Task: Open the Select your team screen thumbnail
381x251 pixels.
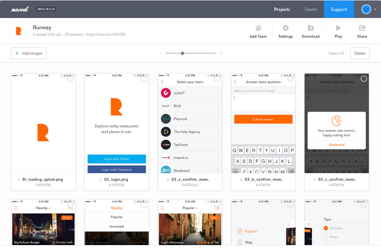Action: pyautogui.click(x=190, y=123)
